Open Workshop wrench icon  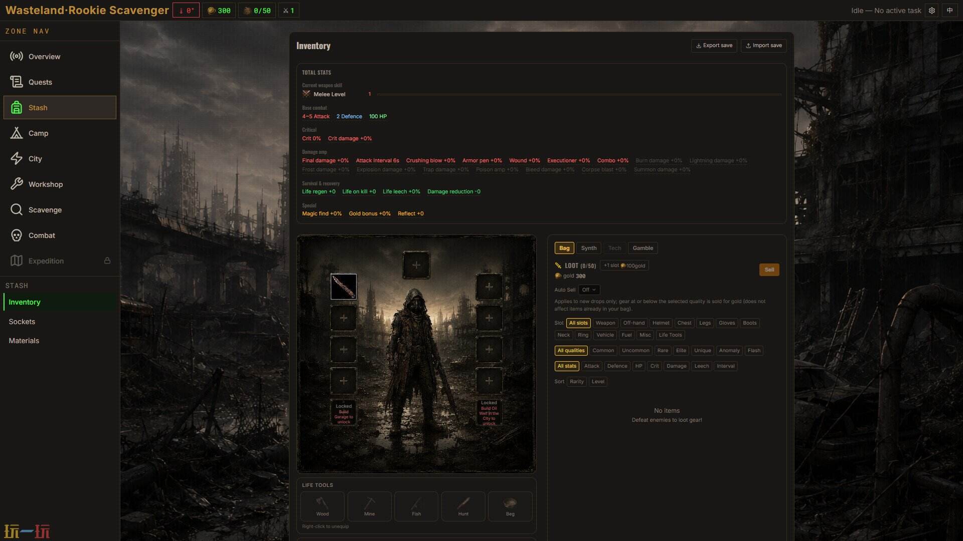click(17, 184)
